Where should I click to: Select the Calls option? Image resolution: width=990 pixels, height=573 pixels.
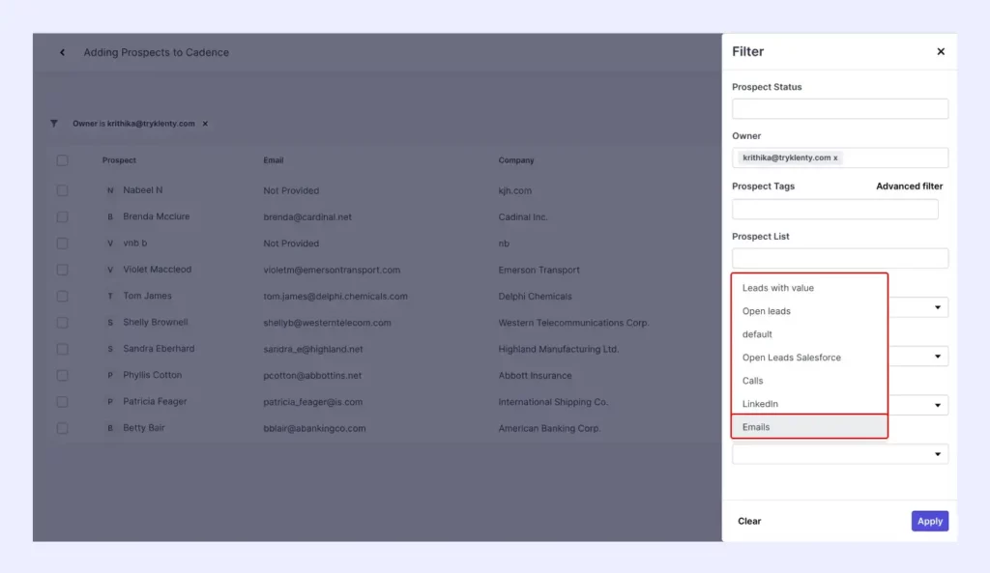pos(809,381)
